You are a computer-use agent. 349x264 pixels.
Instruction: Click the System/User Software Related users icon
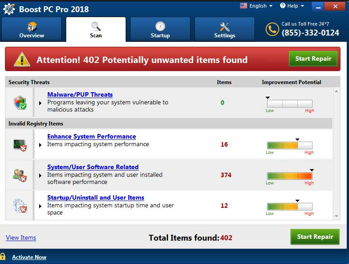point(20,175)
